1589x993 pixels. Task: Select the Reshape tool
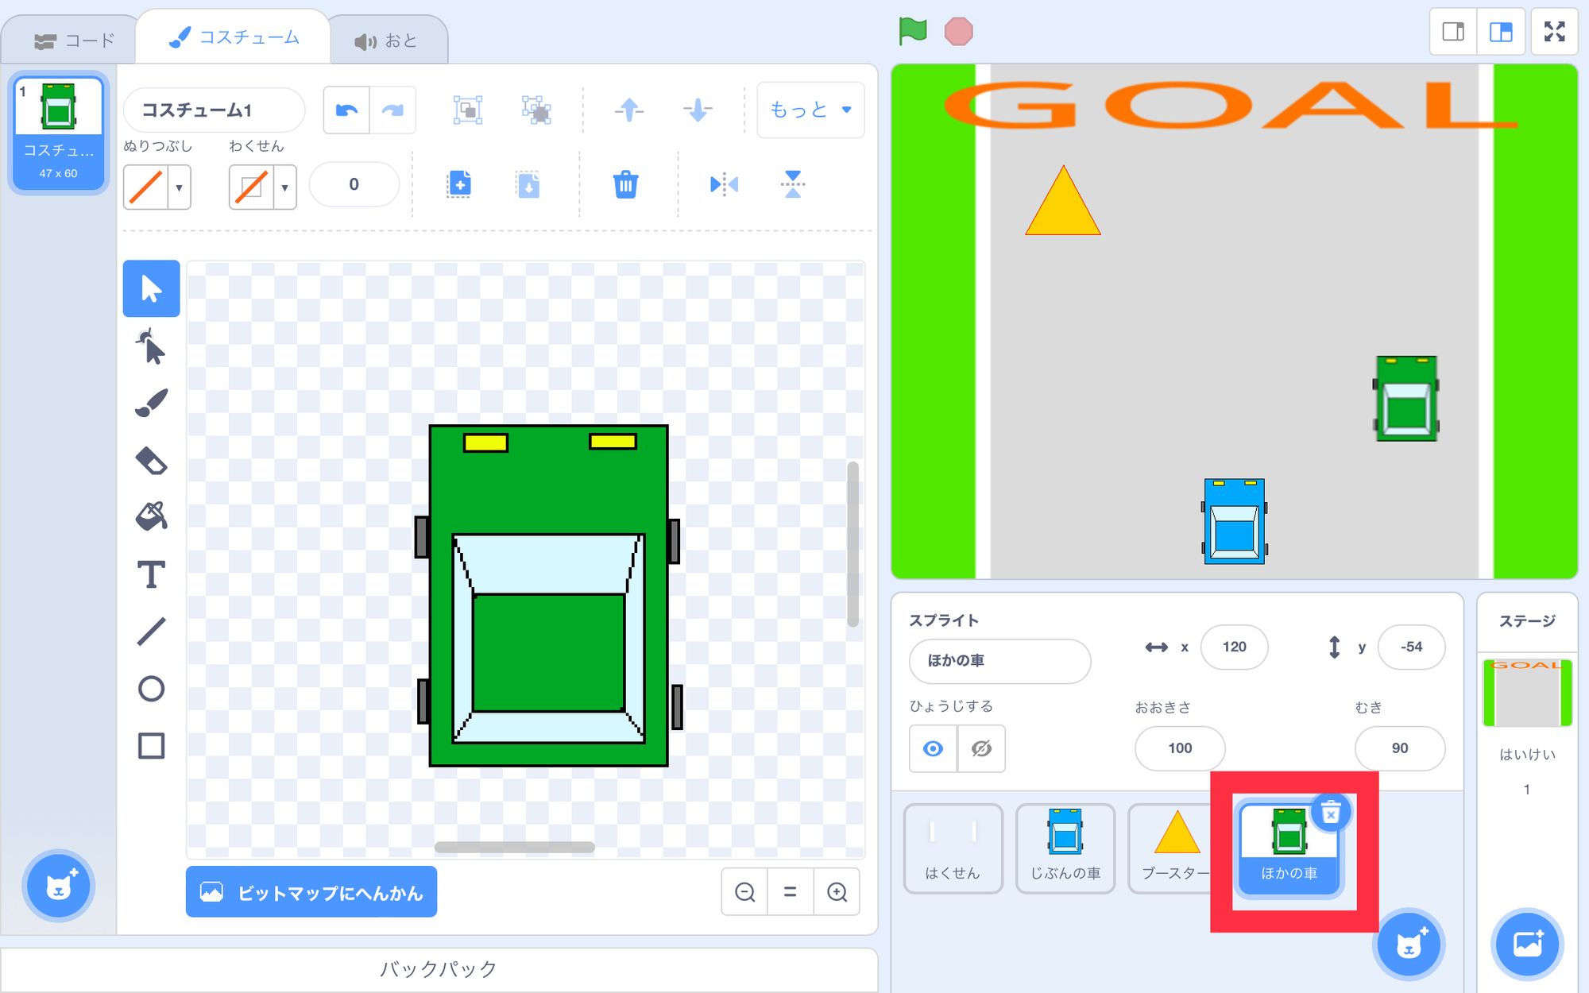click(151, 347)
